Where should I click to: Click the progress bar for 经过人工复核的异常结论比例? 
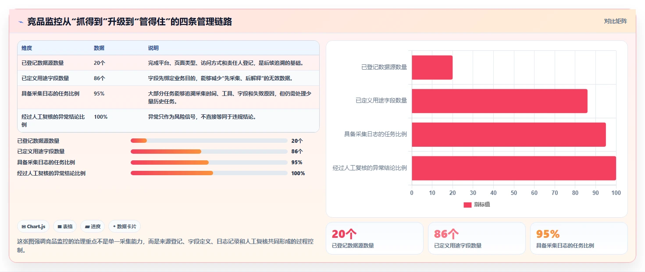click(209, 173)
